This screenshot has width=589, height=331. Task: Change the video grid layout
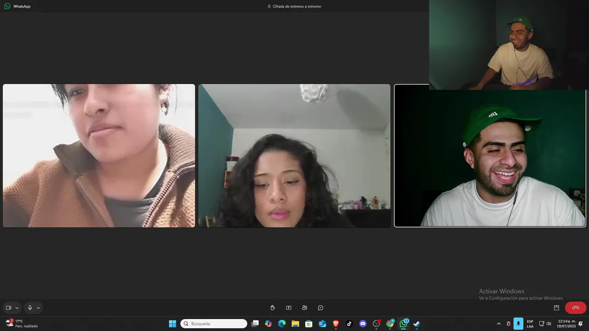(x=556, y=308)
